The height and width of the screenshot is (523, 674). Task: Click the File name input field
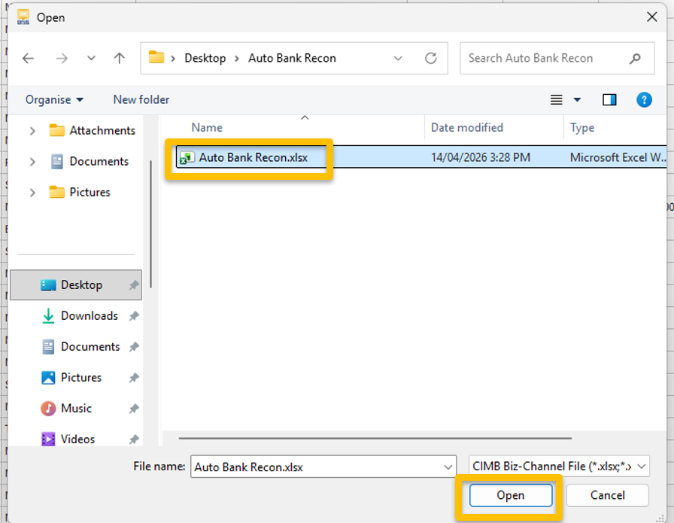316,467
